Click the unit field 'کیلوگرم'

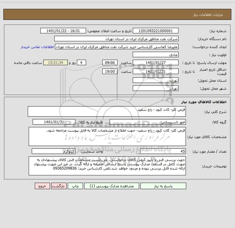click(x=53, y=151)
